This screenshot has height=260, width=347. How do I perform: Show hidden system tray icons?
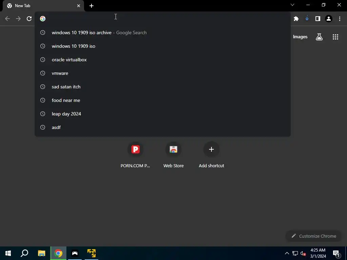point(287,253)
